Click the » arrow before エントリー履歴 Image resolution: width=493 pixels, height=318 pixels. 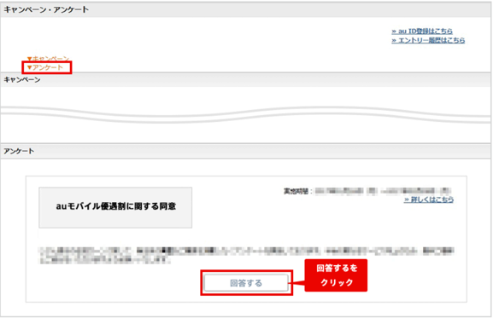(394, 40)
